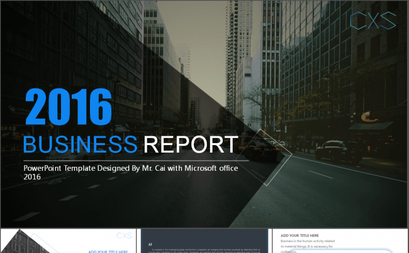
Task: Click the small CXS logo in thumbnail
Action: click(x=125, y=235)
